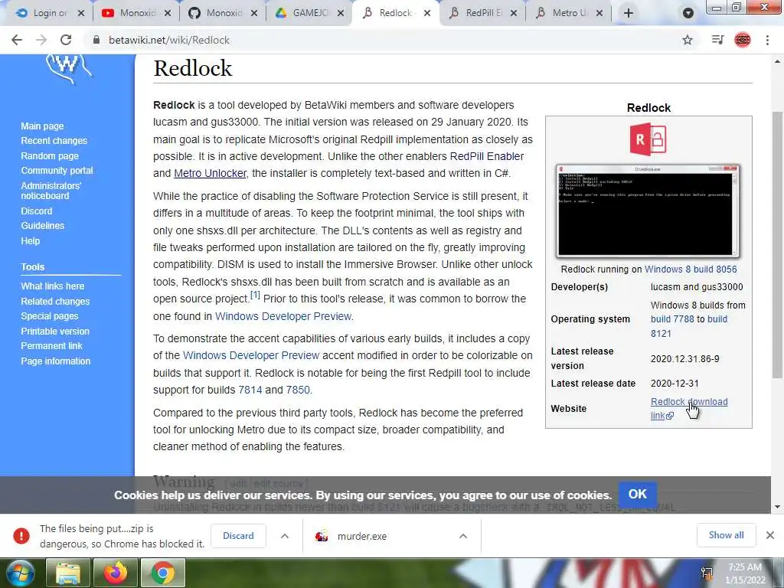Click the network tray icon
Image resolution: width=784 pixels, height=588 pixels.
tap(707, 573)
